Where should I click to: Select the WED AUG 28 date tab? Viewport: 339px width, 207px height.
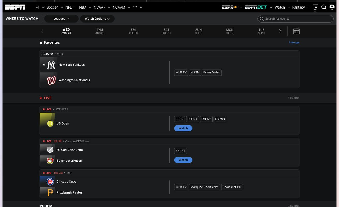coord(66,31)
